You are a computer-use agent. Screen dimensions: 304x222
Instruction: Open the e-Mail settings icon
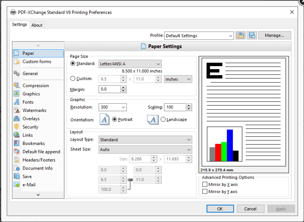click(17, 185)
